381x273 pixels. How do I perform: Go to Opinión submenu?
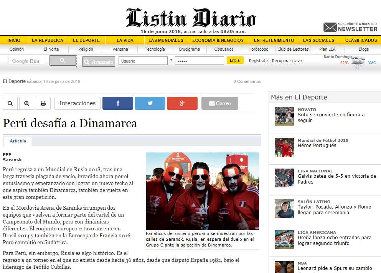click(x=17, y=49)
